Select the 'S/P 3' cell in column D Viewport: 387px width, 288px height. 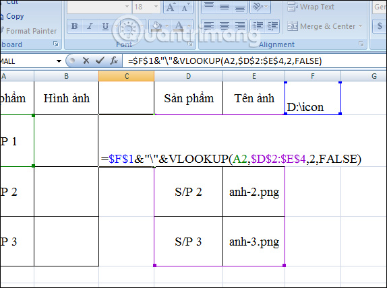pos(189,242)
